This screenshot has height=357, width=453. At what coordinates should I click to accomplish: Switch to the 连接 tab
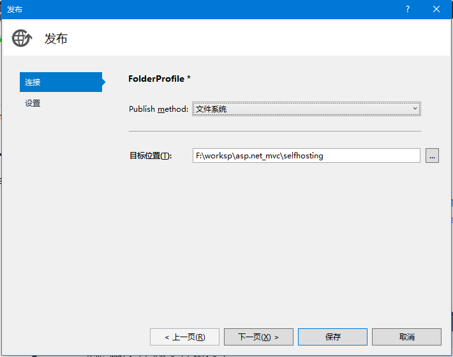point(60,82)
